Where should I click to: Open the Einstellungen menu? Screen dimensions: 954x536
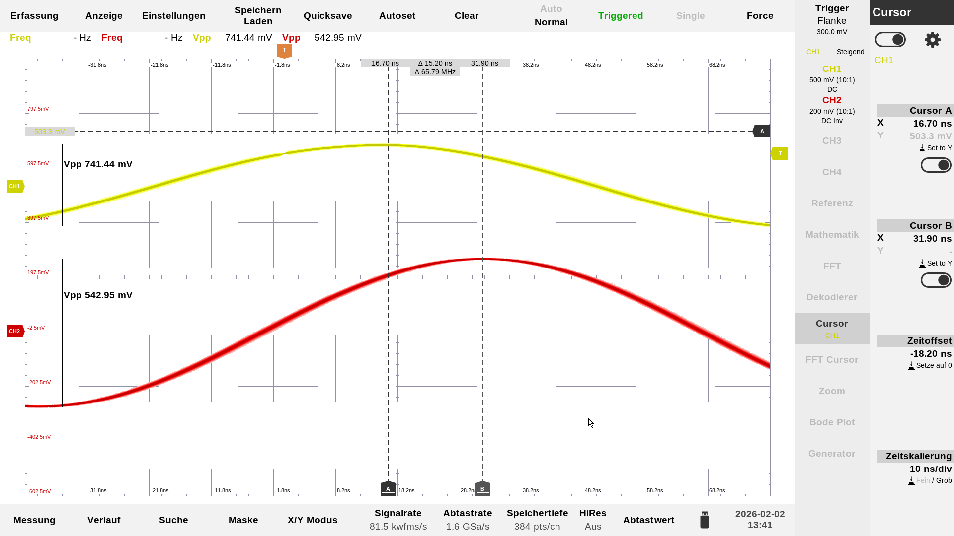click(173, 16)
